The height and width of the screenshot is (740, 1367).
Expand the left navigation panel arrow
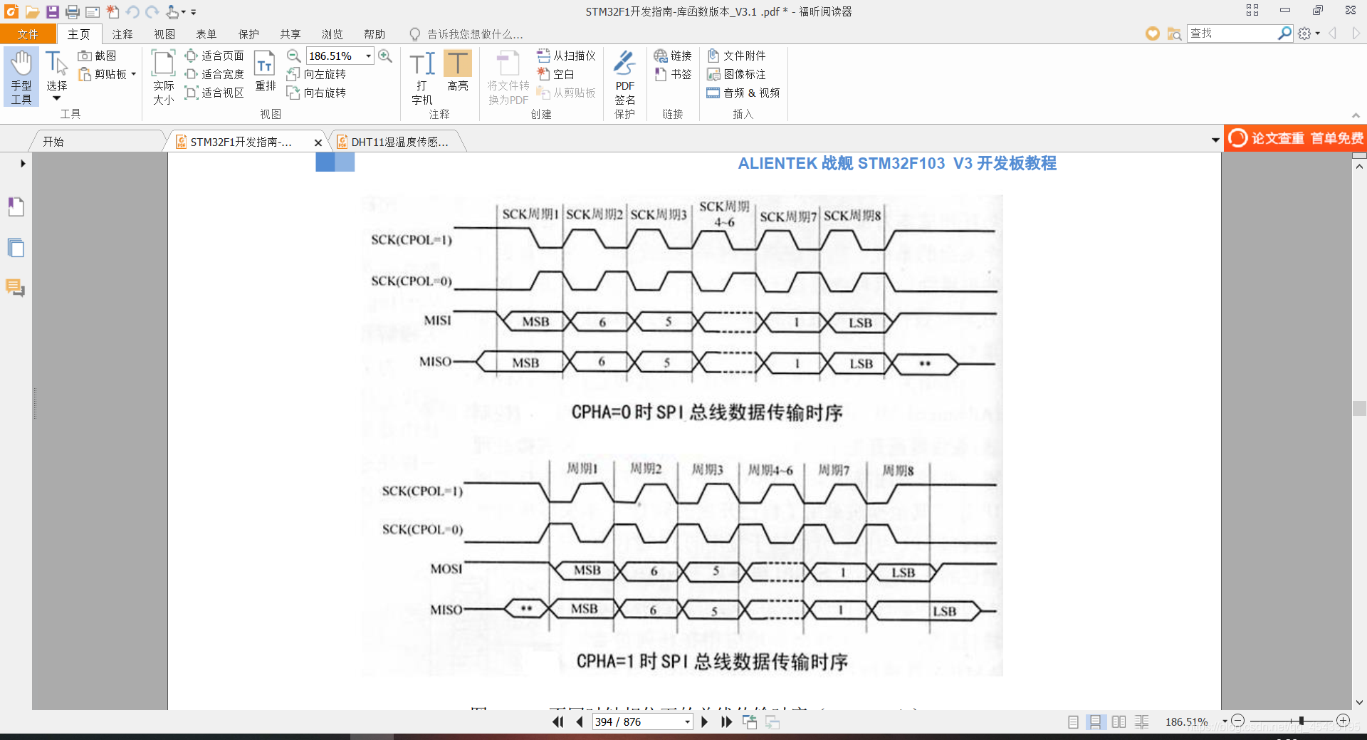(23, 163)
